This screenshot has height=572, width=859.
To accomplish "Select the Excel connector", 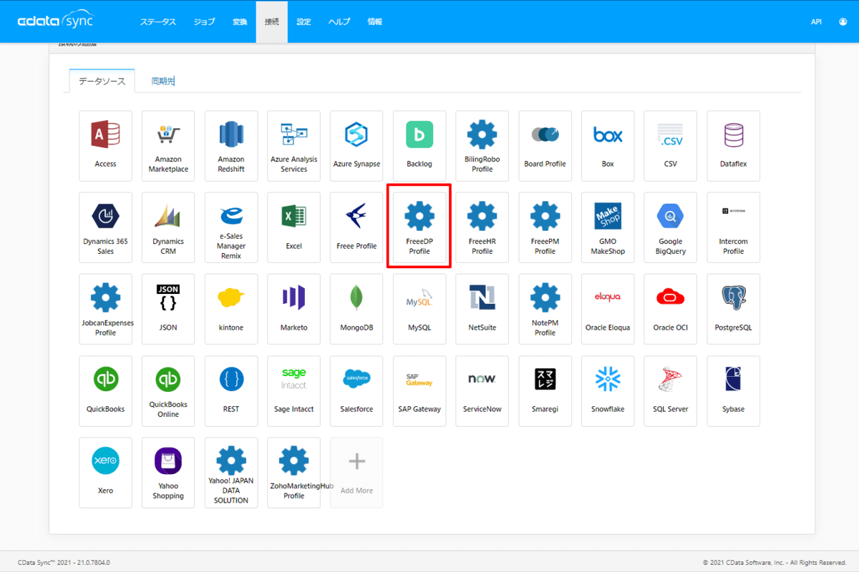I will (293, 227).
